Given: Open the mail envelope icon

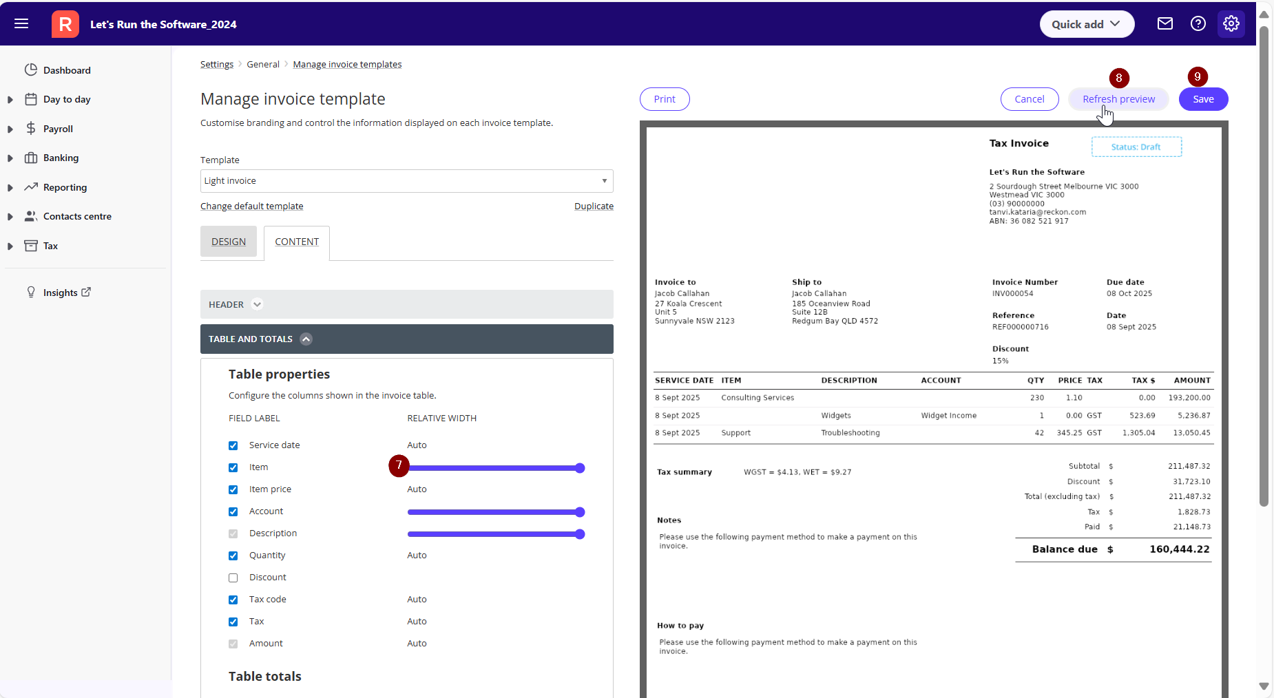Looking at the screenshot, I should [x=1165, y=24].
